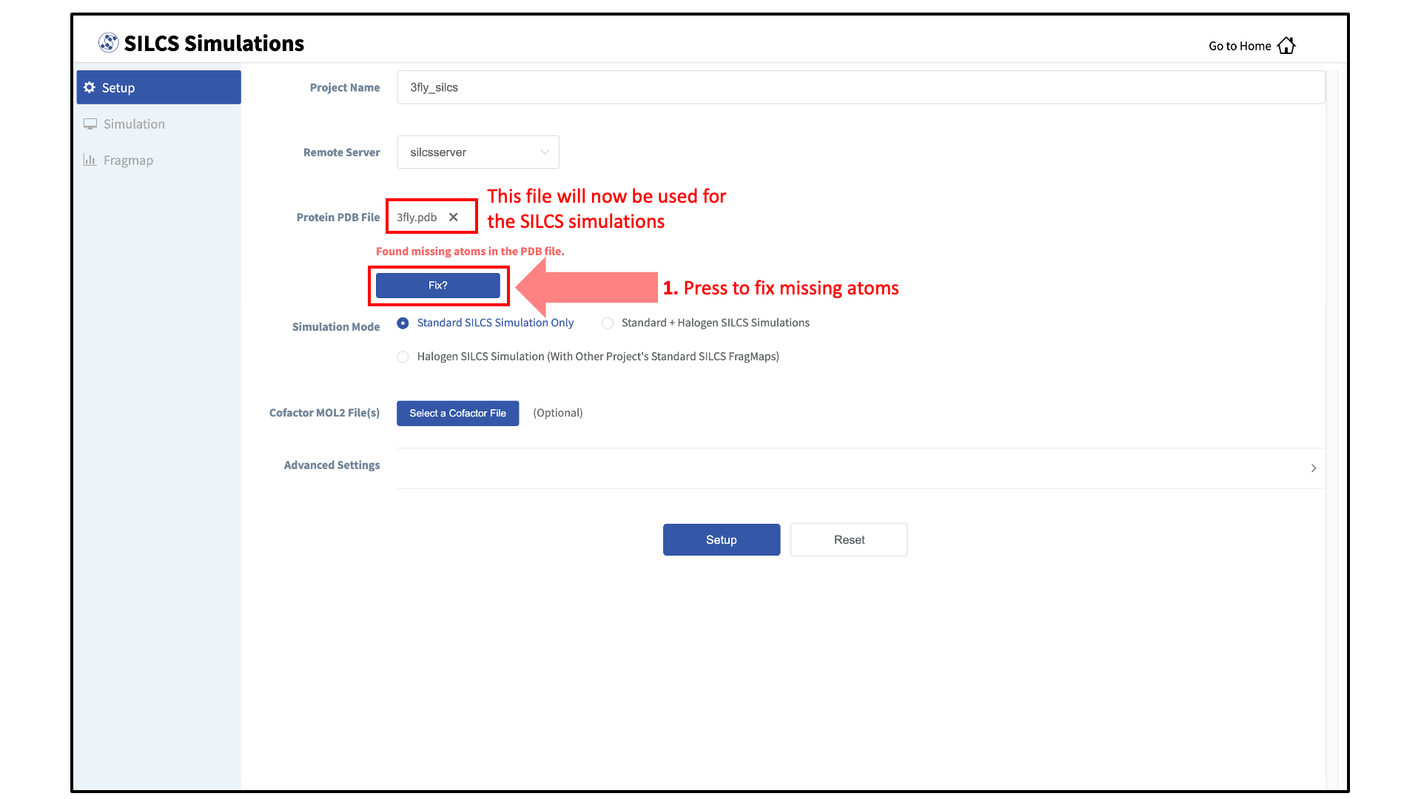The height and width of the screenshot is (799, 1421).
Task: Open the Setup tab in sidebar
Action: click(159, 87)
